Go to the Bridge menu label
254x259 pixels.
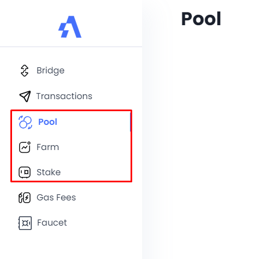[50, 71]
